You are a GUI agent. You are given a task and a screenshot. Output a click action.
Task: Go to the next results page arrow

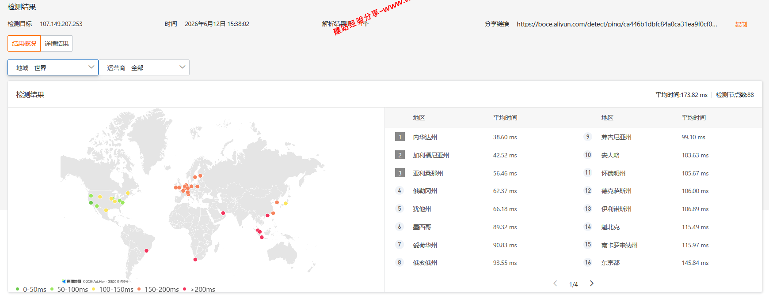591,283
